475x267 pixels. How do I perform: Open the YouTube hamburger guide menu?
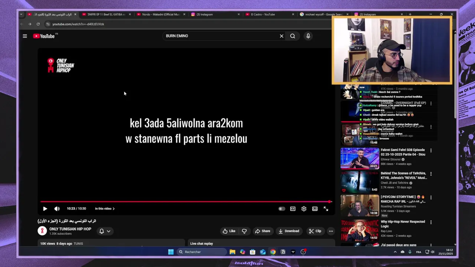pyautogui.click(x=25, y=36)
